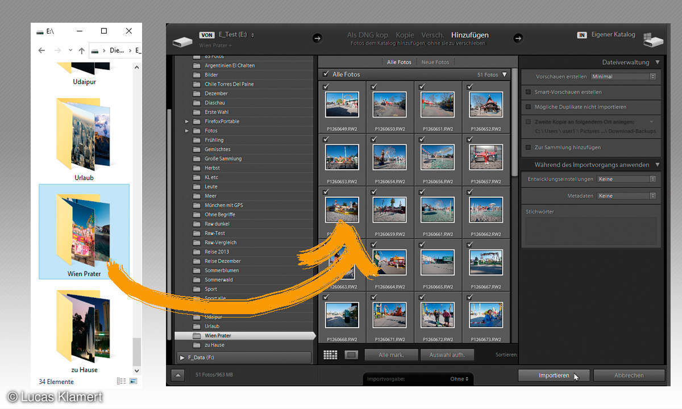
Task: Switch to Neue Fotos tab
Action: tap(435, 62)
